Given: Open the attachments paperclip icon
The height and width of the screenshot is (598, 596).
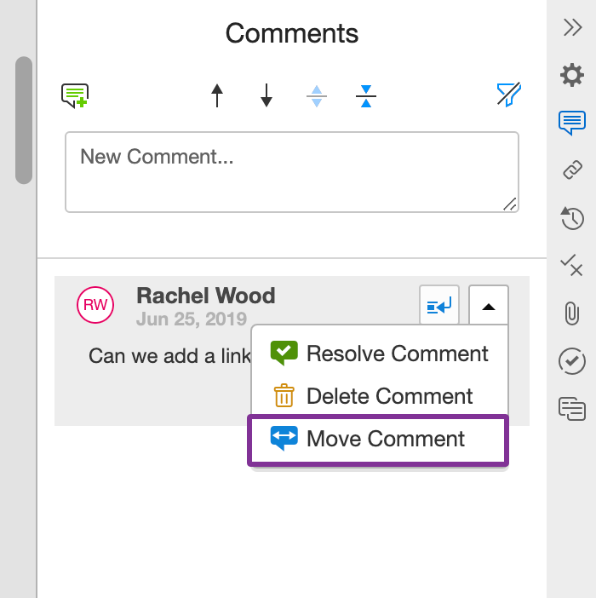Looking at the screenshot, I should tap(571, 313).
